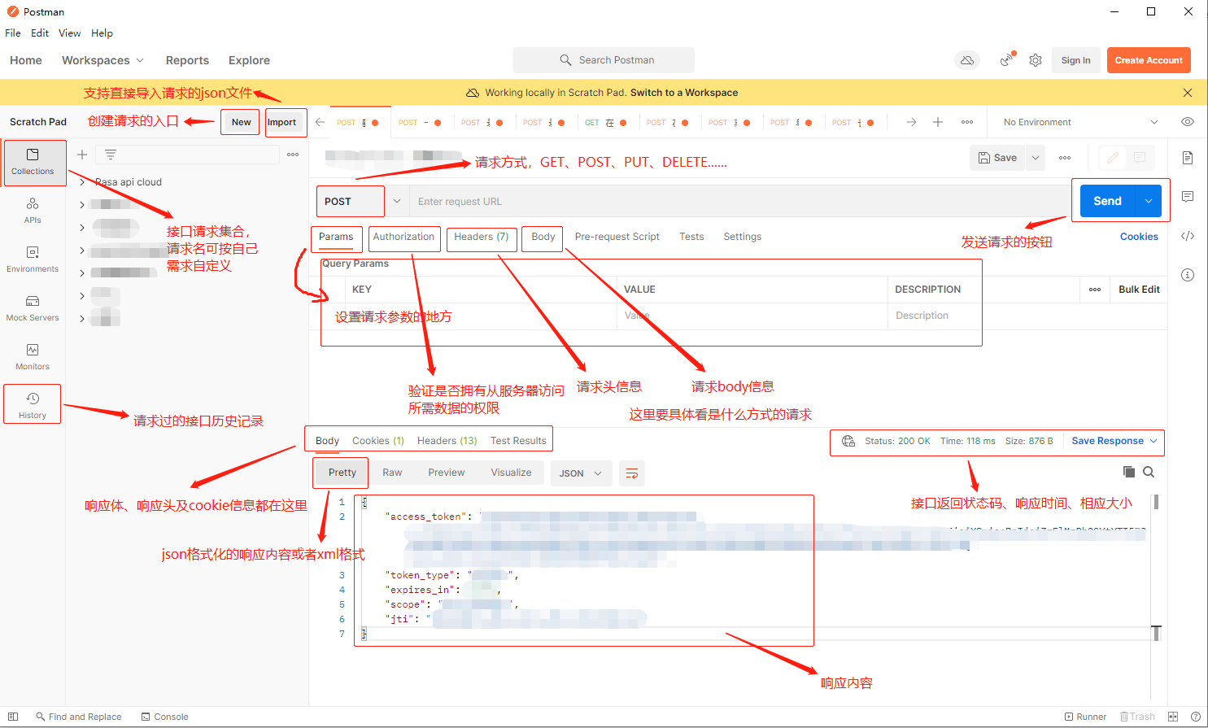Click the new tab plus icon
Image resolution: width=1208 pixels, height=728 pixels.
tap(938, 122)
